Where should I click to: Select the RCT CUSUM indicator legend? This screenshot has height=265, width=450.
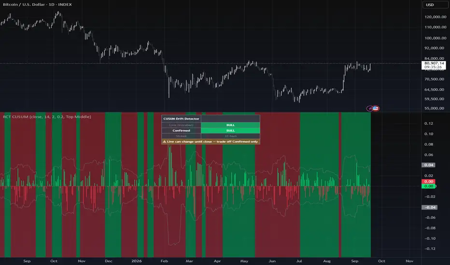tap(47, 117)
